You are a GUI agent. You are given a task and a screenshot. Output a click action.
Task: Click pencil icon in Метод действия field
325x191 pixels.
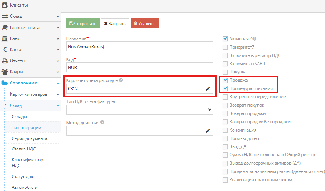click(x=208, y=130)
